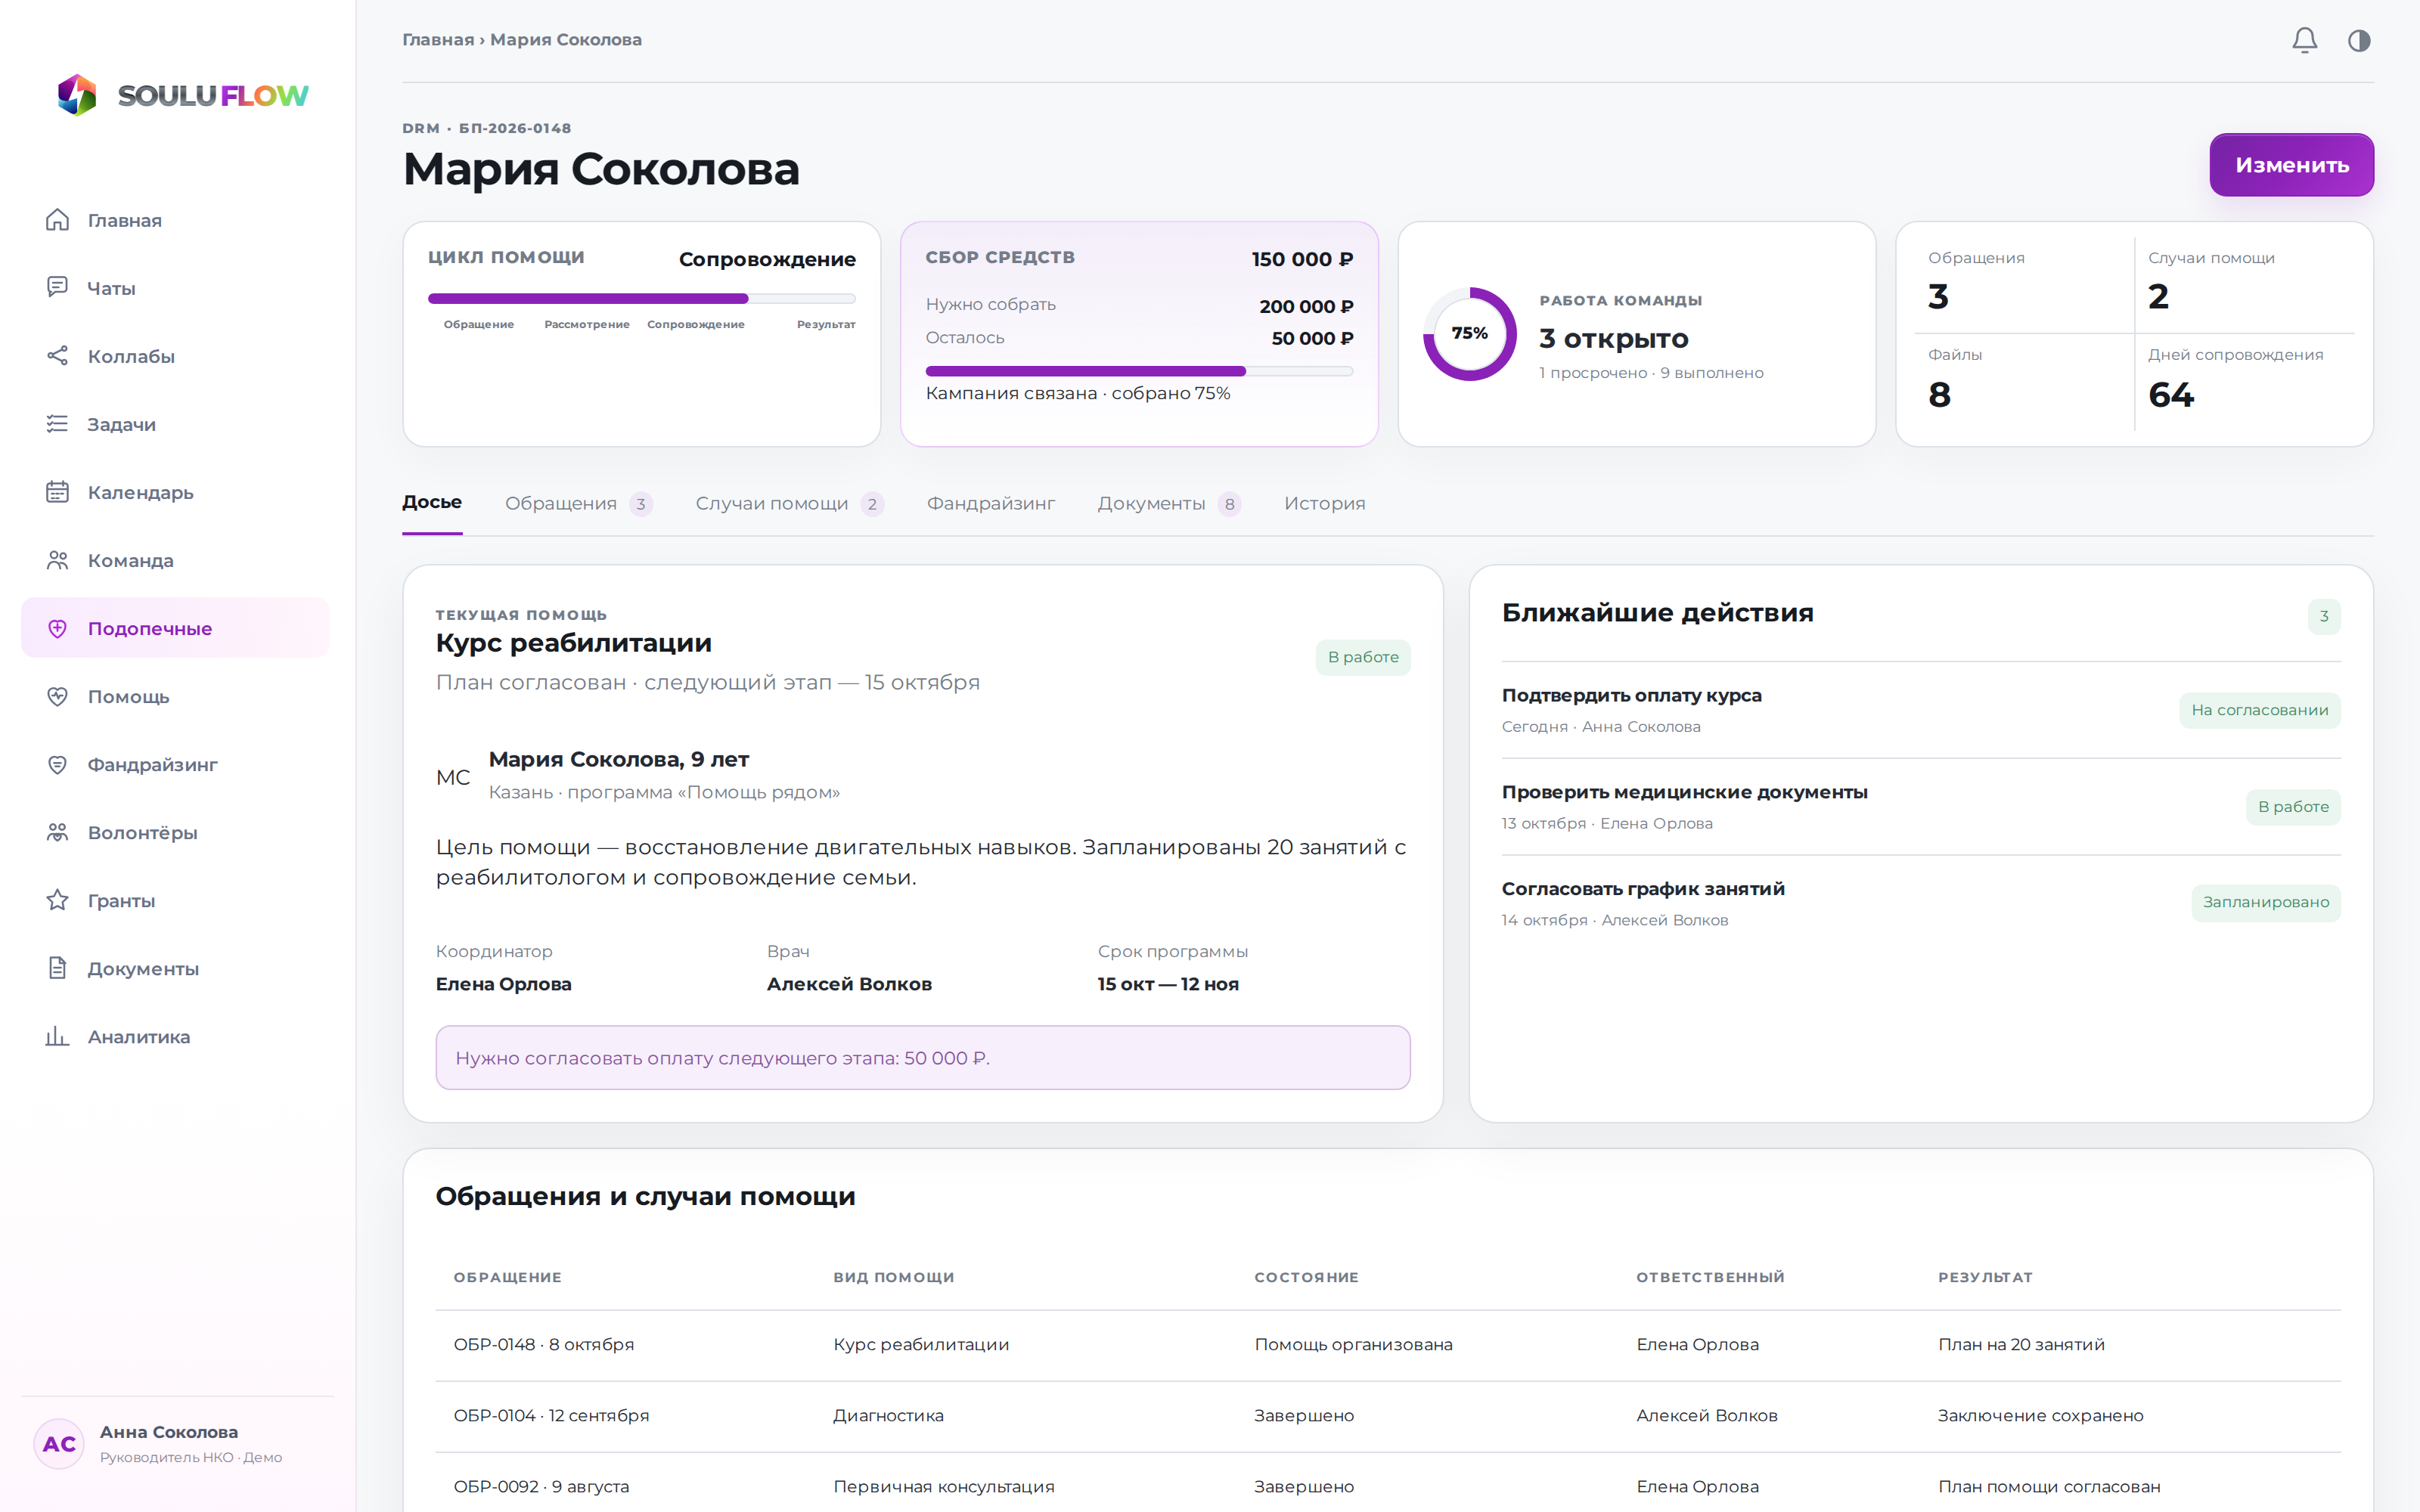Toggle dark theme contrast icon
Viewport: 2420px width, 1512px height.
pos(2359,40)
